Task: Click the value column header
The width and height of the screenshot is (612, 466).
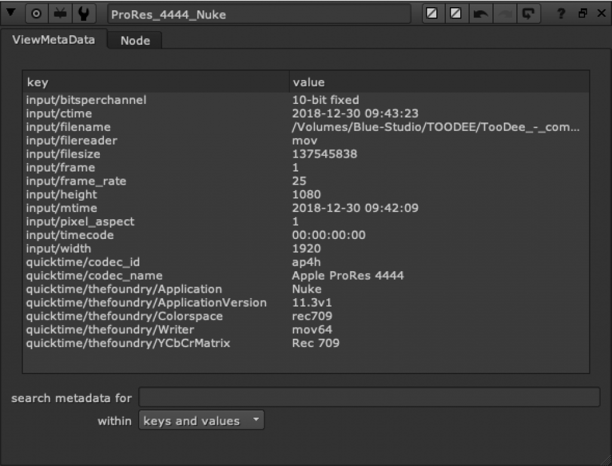Action: [439, 82]
